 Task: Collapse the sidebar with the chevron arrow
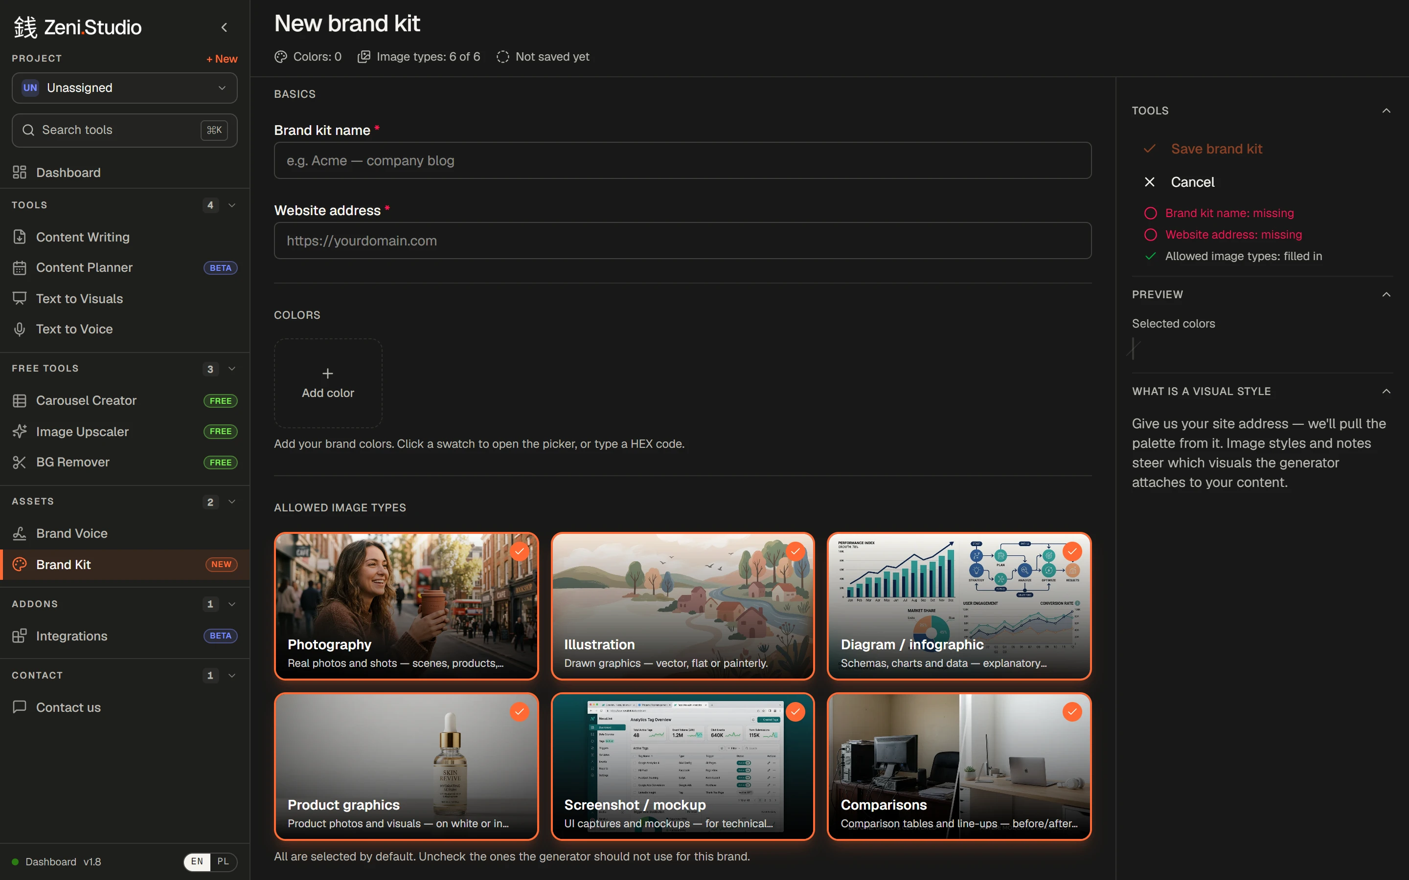click(x=224, y=27)
